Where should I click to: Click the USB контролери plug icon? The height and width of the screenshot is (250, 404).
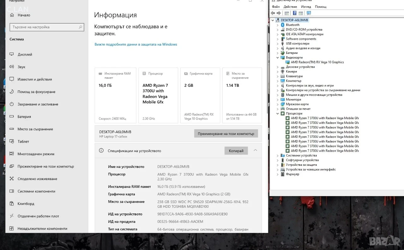tap(283, 44)
